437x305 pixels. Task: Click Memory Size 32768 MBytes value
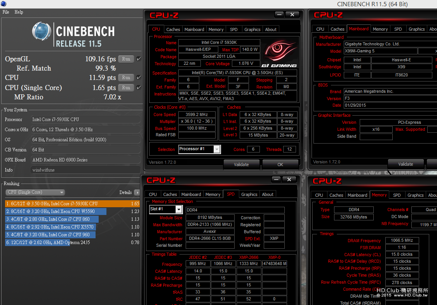pos(353,217)
